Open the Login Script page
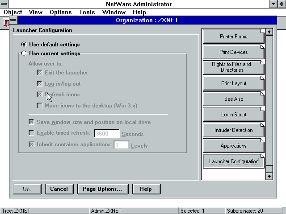Screen dimensions: 286x214 pos(233,115)
